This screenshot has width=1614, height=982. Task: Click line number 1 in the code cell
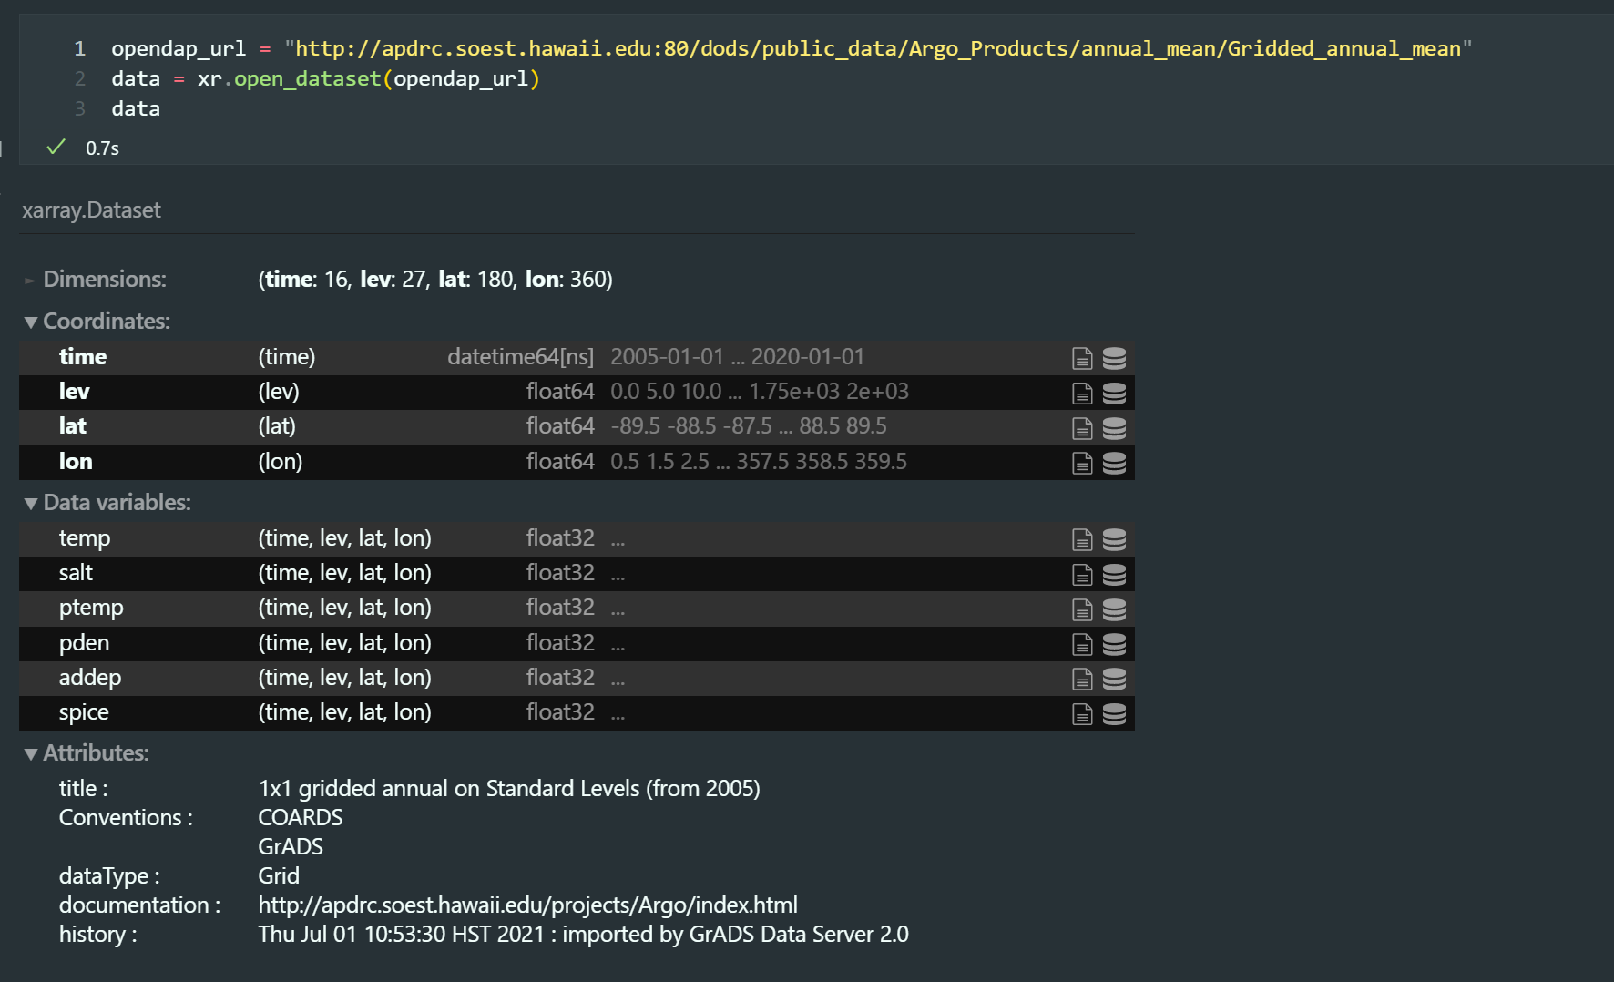tap(80, 48)
